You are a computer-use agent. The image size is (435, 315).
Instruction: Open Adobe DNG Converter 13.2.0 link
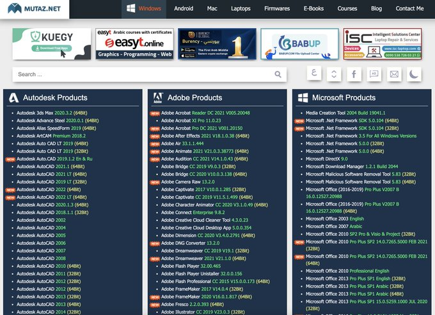pyautogui.click(x=191, y=243)
